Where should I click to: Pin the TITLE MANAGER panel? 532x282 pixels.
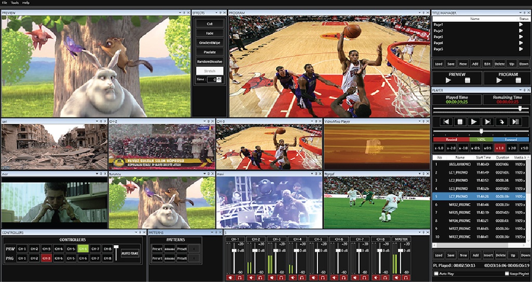tap(524, 12)
